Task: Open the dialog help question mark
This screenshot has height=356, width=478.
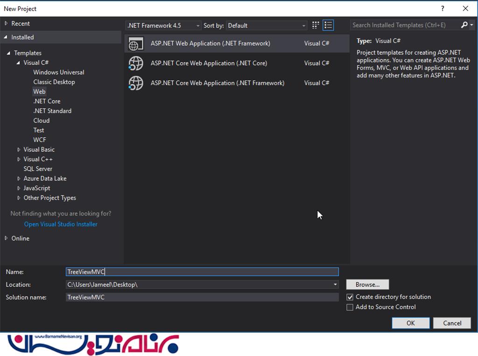Action: (443, 8)
